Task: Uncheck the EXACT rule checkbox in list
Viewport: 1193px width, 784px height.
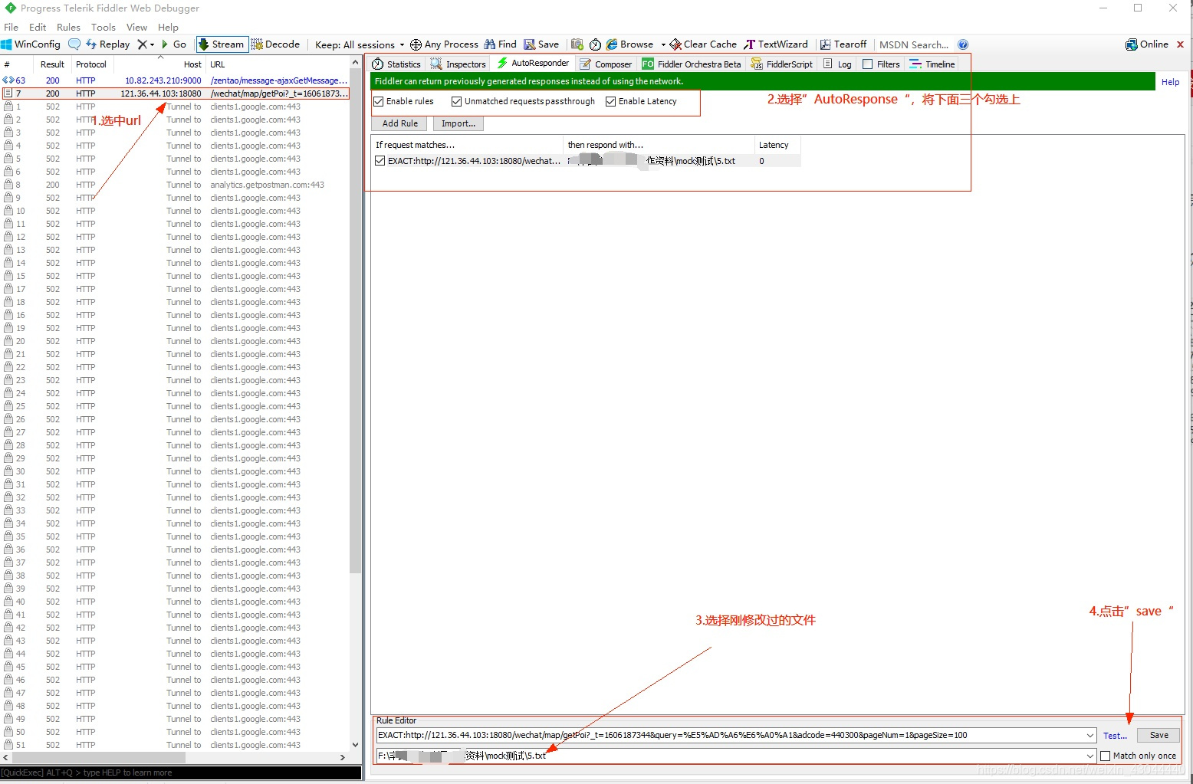Action: tap(380, 161)
